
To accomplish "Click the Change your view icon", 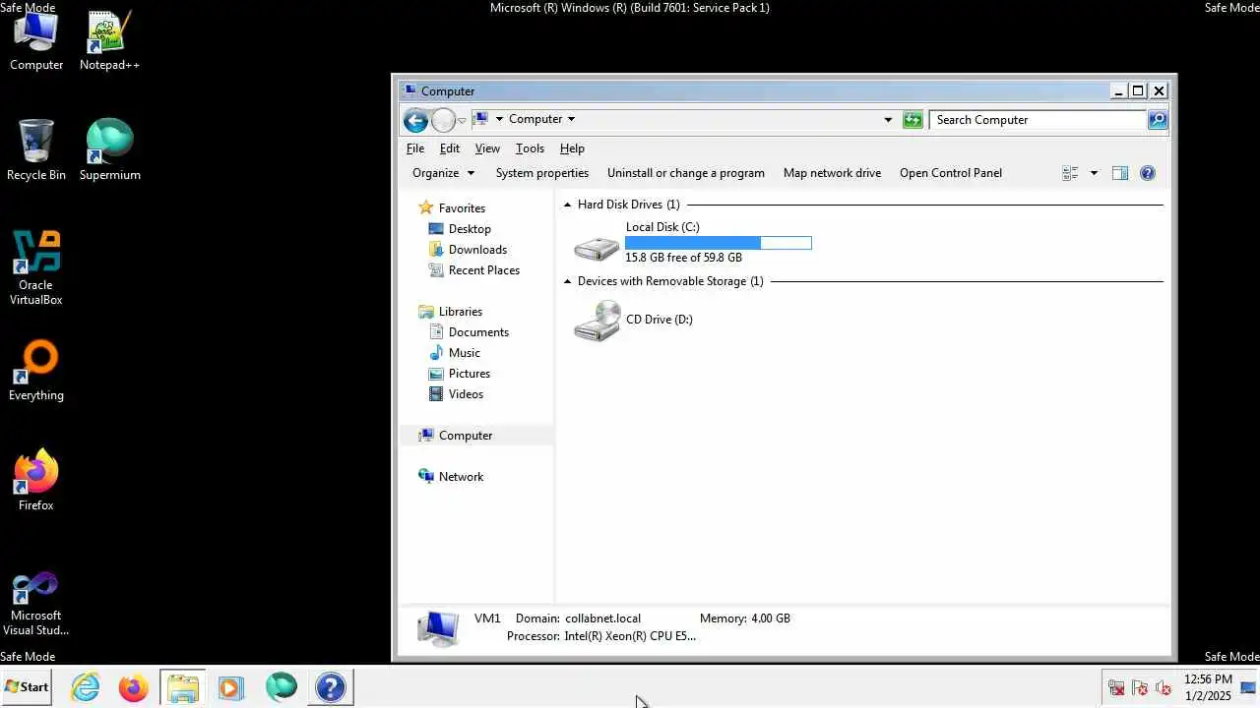I will point(1071,173).
